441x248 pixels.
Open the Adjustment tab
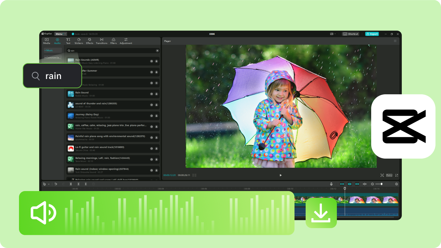click(126, 41)
